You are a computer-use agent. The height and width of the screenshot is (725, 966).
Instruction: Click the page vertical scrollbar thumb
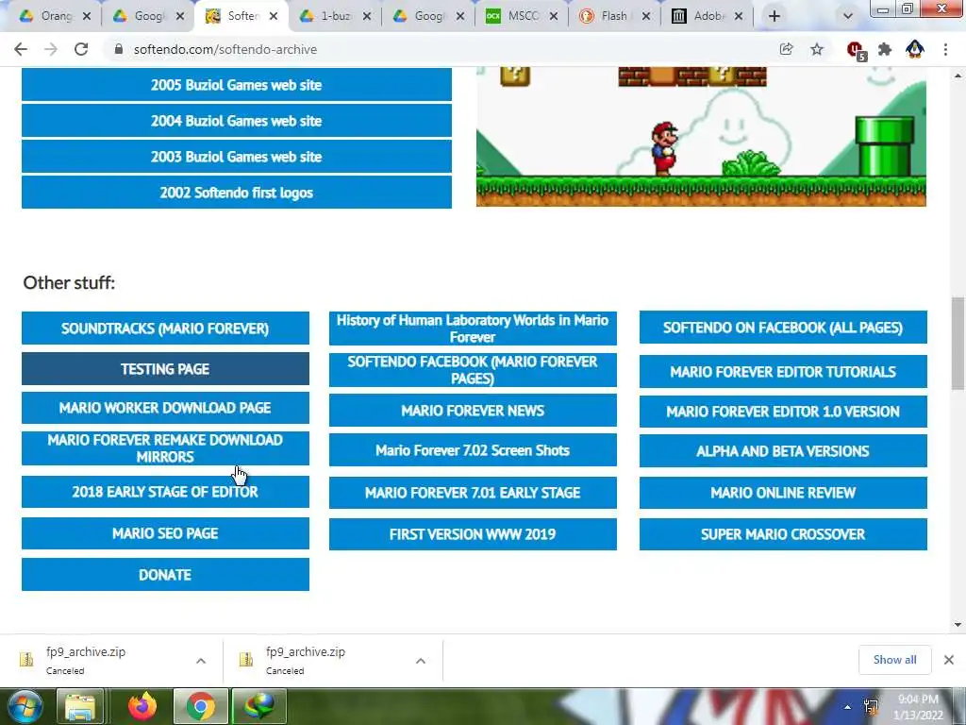point(958,344)
